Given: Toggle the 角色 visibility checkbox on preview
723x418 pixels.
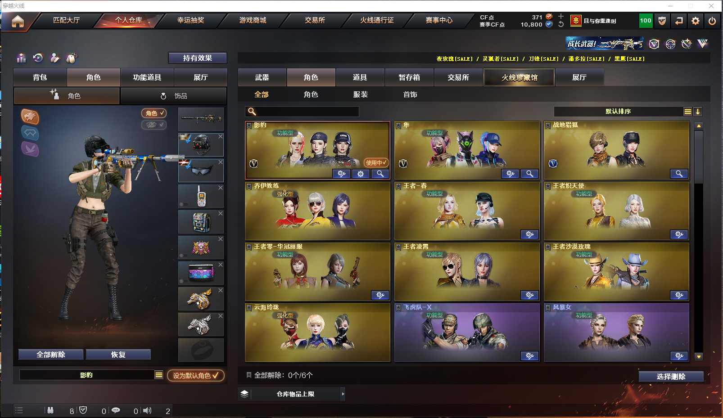Looking at the screenshot, I should click(154, 113).
